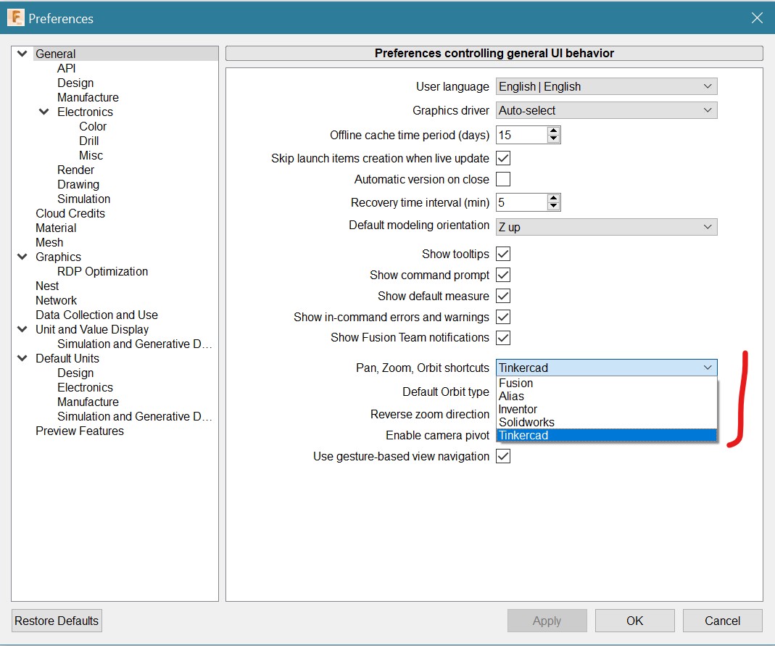This screenshot has height=646, width=775.
Task: Collapse the Default Units tree node
Action: click(x=22, y=358)
